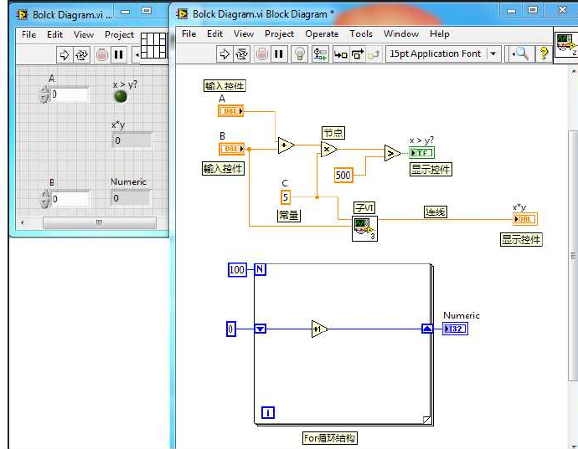Click Pause button in Block Diagram toolbar

(x=279, y=54)
